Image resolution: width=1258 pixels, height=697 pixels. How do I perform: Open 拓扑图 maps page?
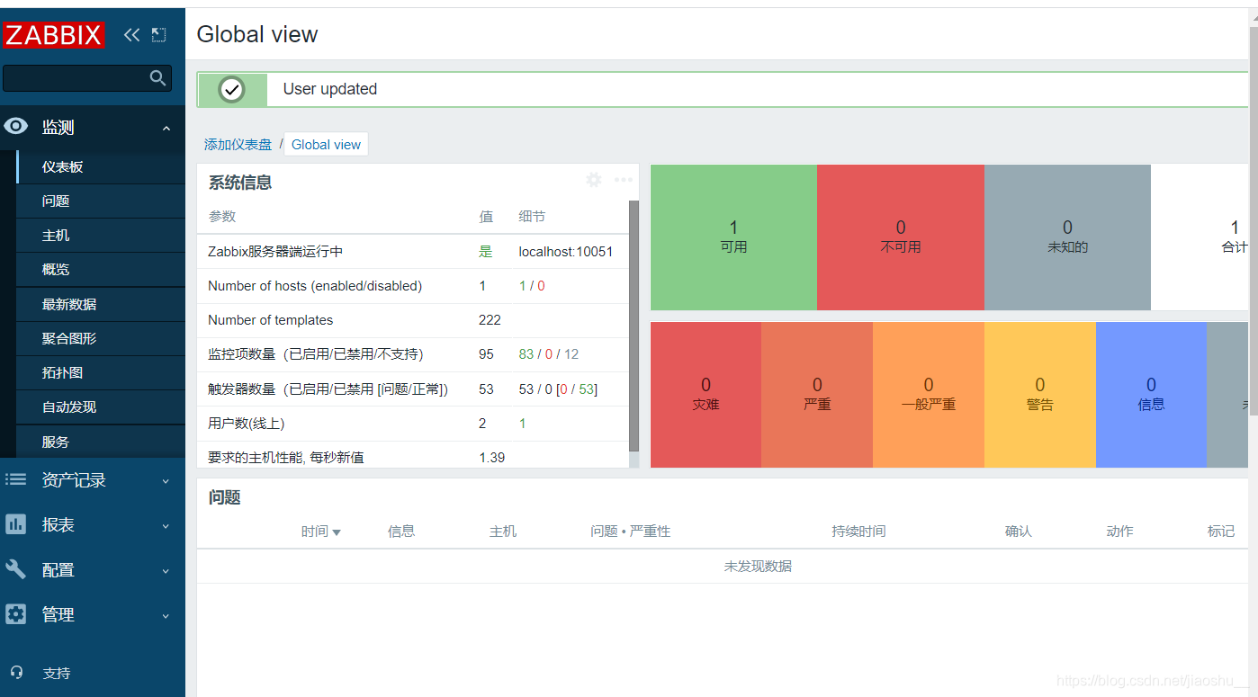coord(101,373)
